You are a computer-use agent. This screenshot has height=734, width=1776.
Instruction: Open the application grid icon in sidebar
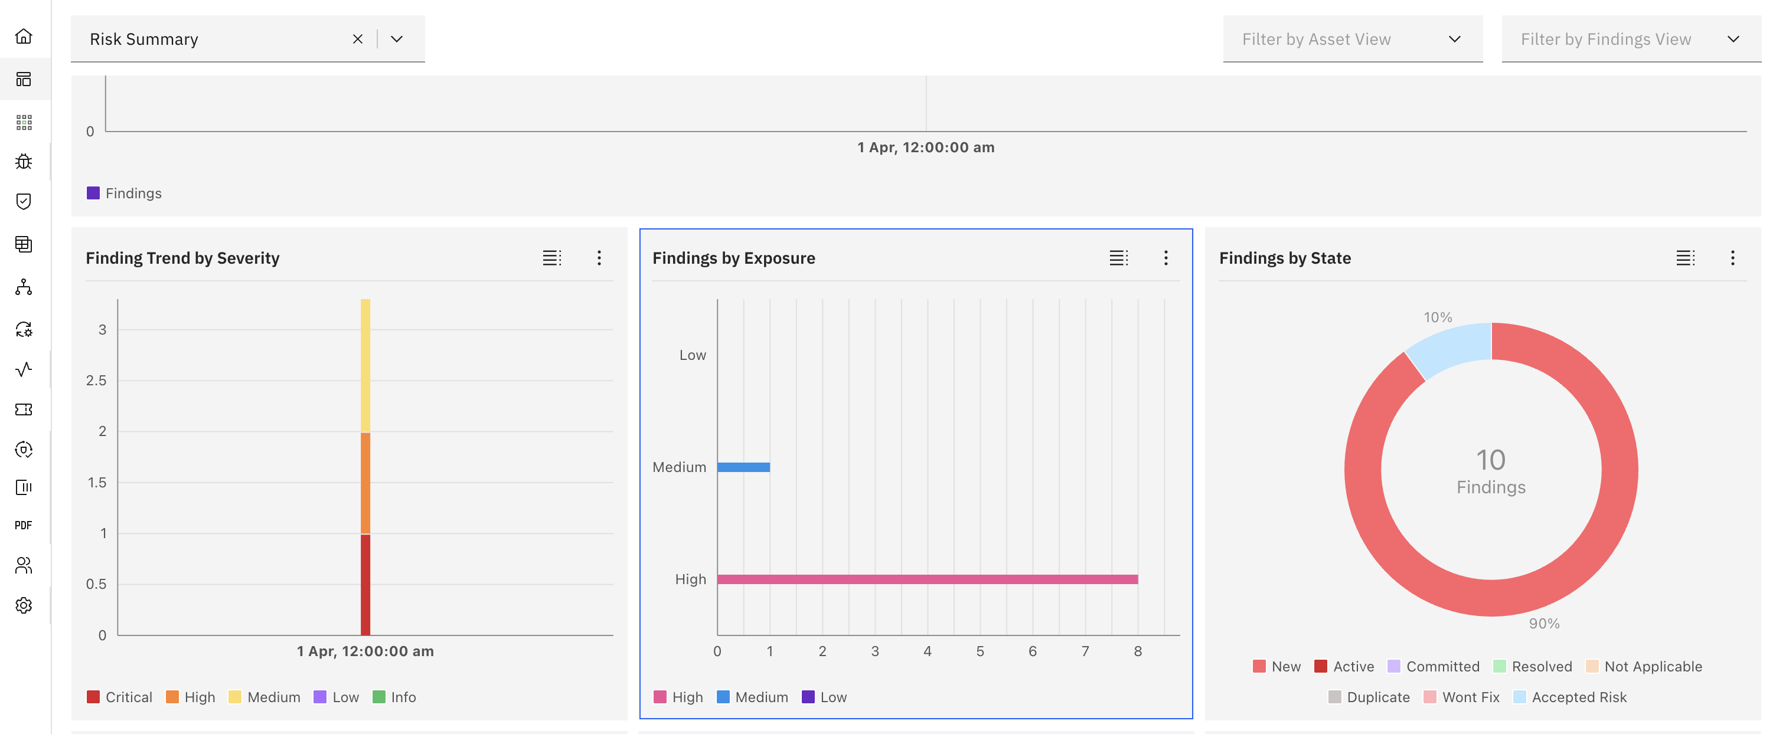click(24, 123)
